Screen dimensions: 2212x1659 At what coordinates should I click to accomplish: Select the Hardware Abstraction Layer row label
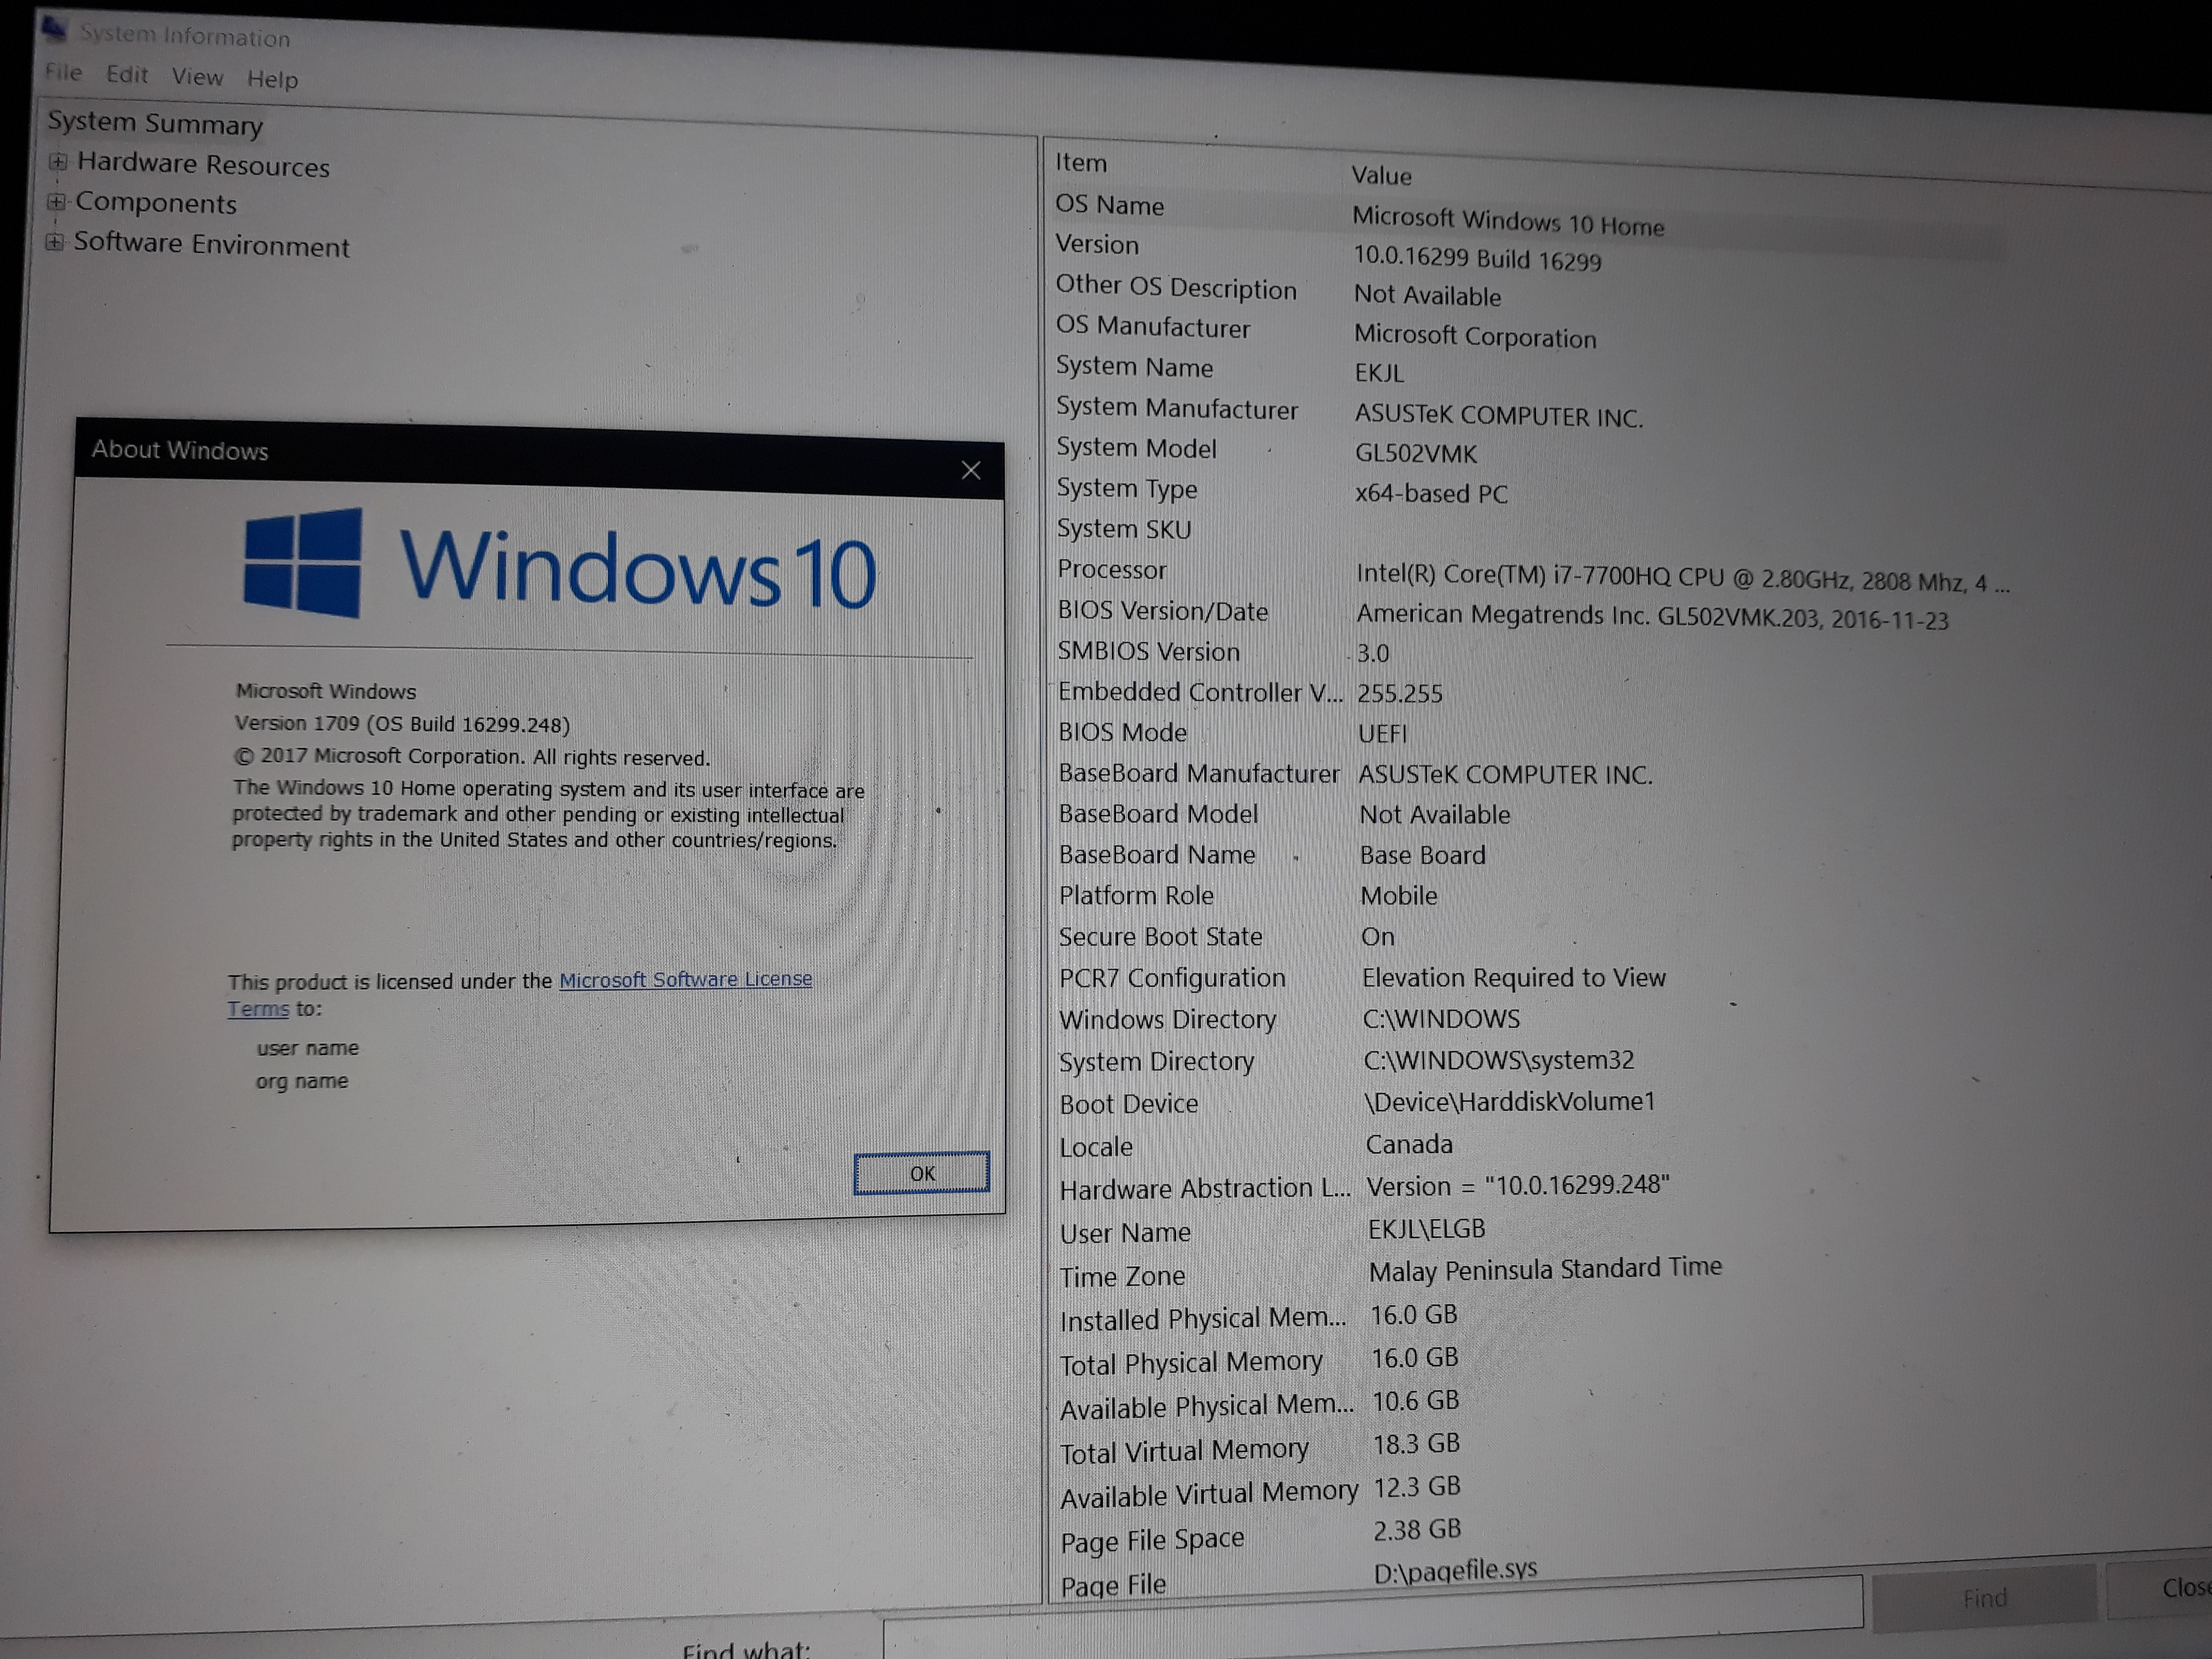click(1205, 1189)
